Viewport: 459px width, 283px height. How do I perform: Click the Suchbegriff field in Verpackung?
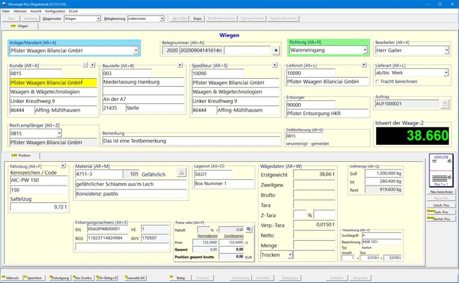(x=382, y=235)
